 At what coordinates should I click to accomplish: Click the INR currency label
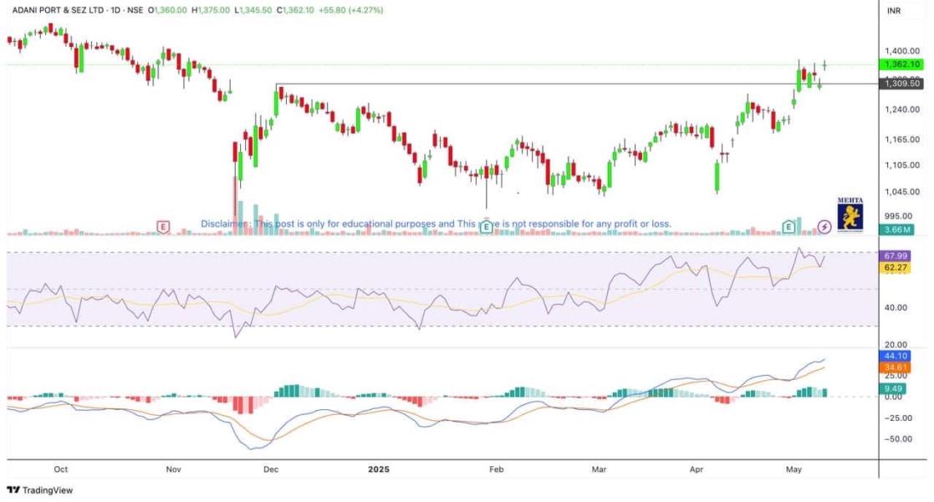pyautogui.click(x=894, y=11)
